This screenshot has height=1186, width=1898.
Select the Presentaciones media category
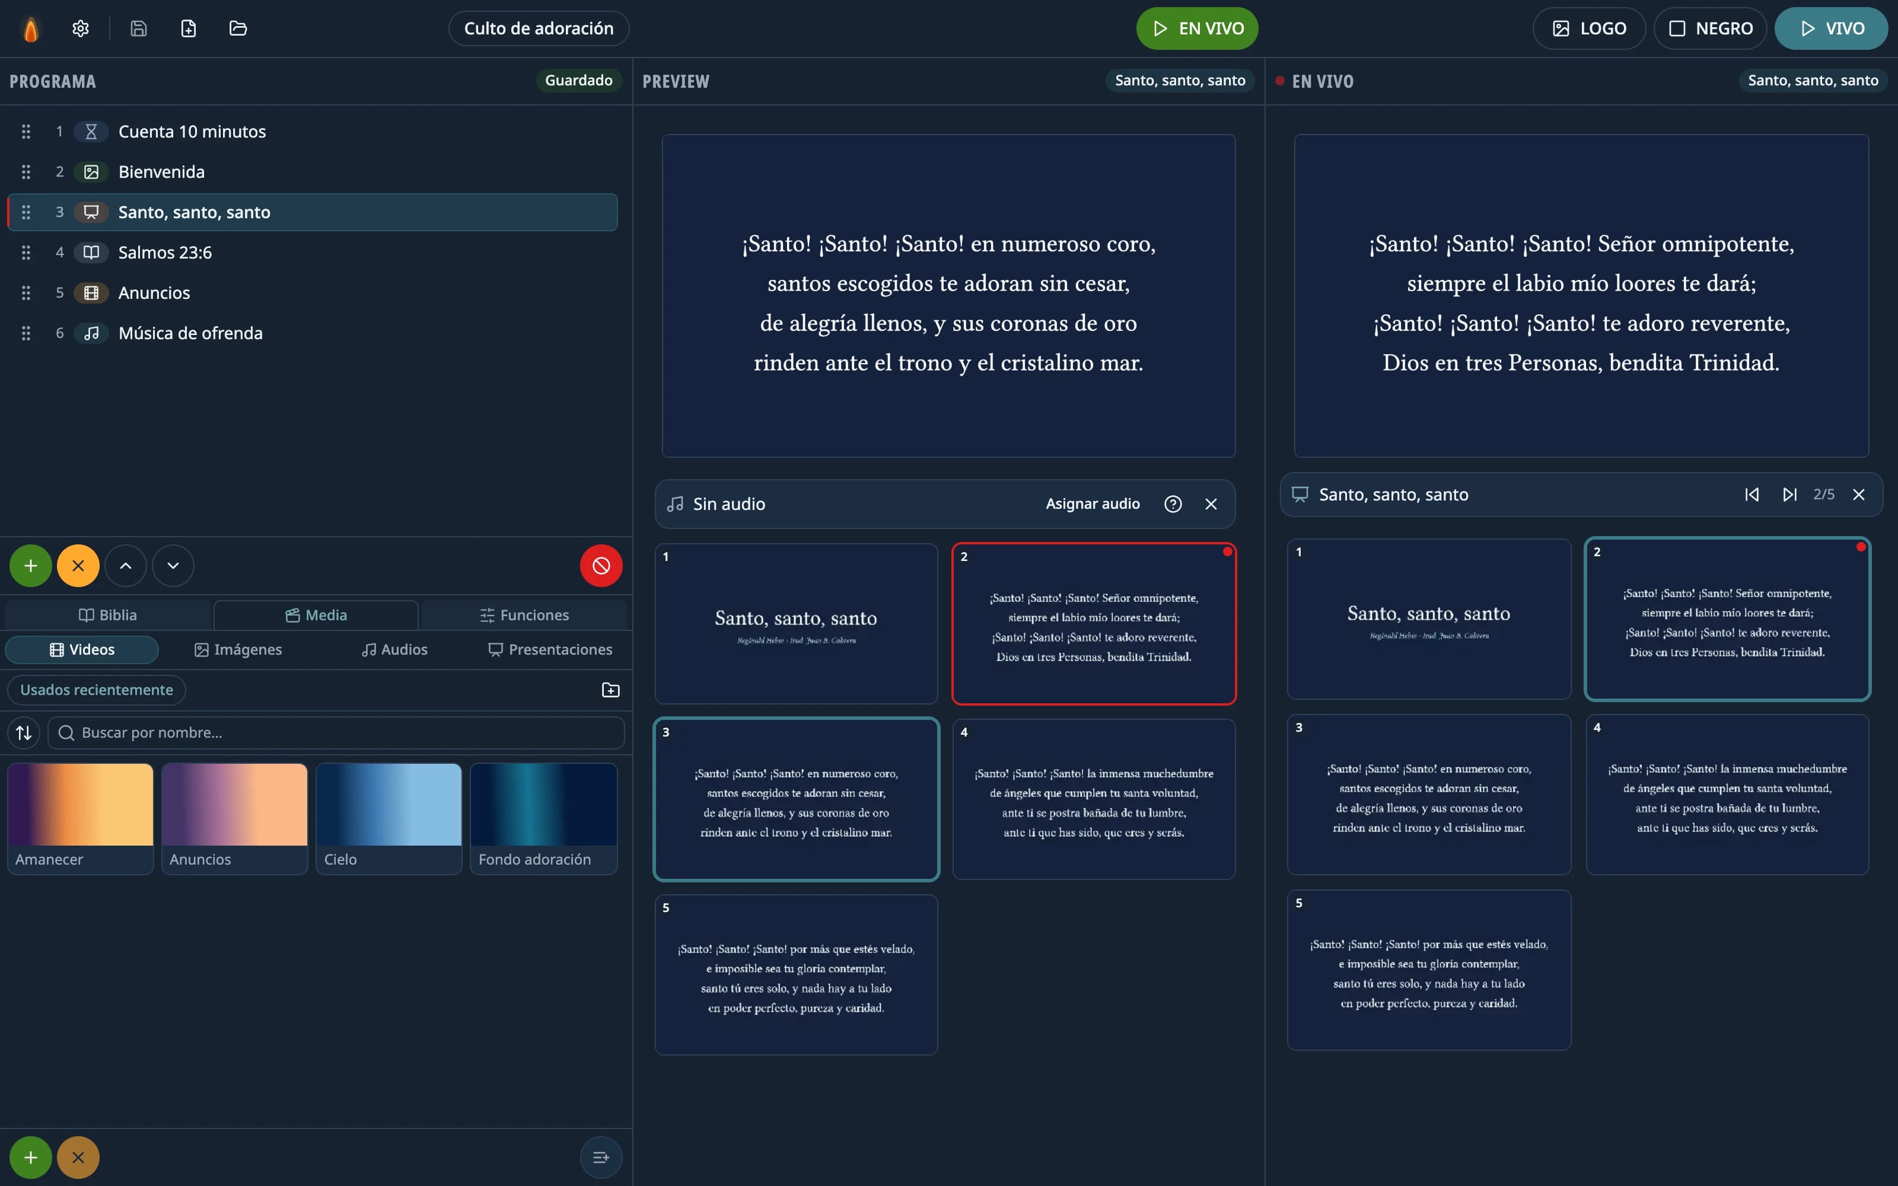coord(550,651)
